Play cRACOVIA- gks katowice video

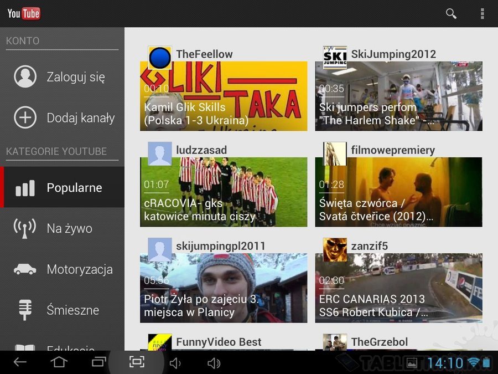pyautogui.click(x=224, y=192)
